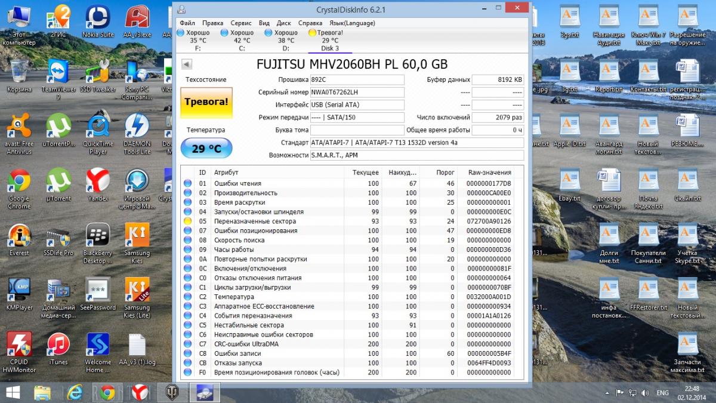The height and width of the screenshot is (403, 716).
Task: Open the Язык(Language) menu
Action: [353, 23]
